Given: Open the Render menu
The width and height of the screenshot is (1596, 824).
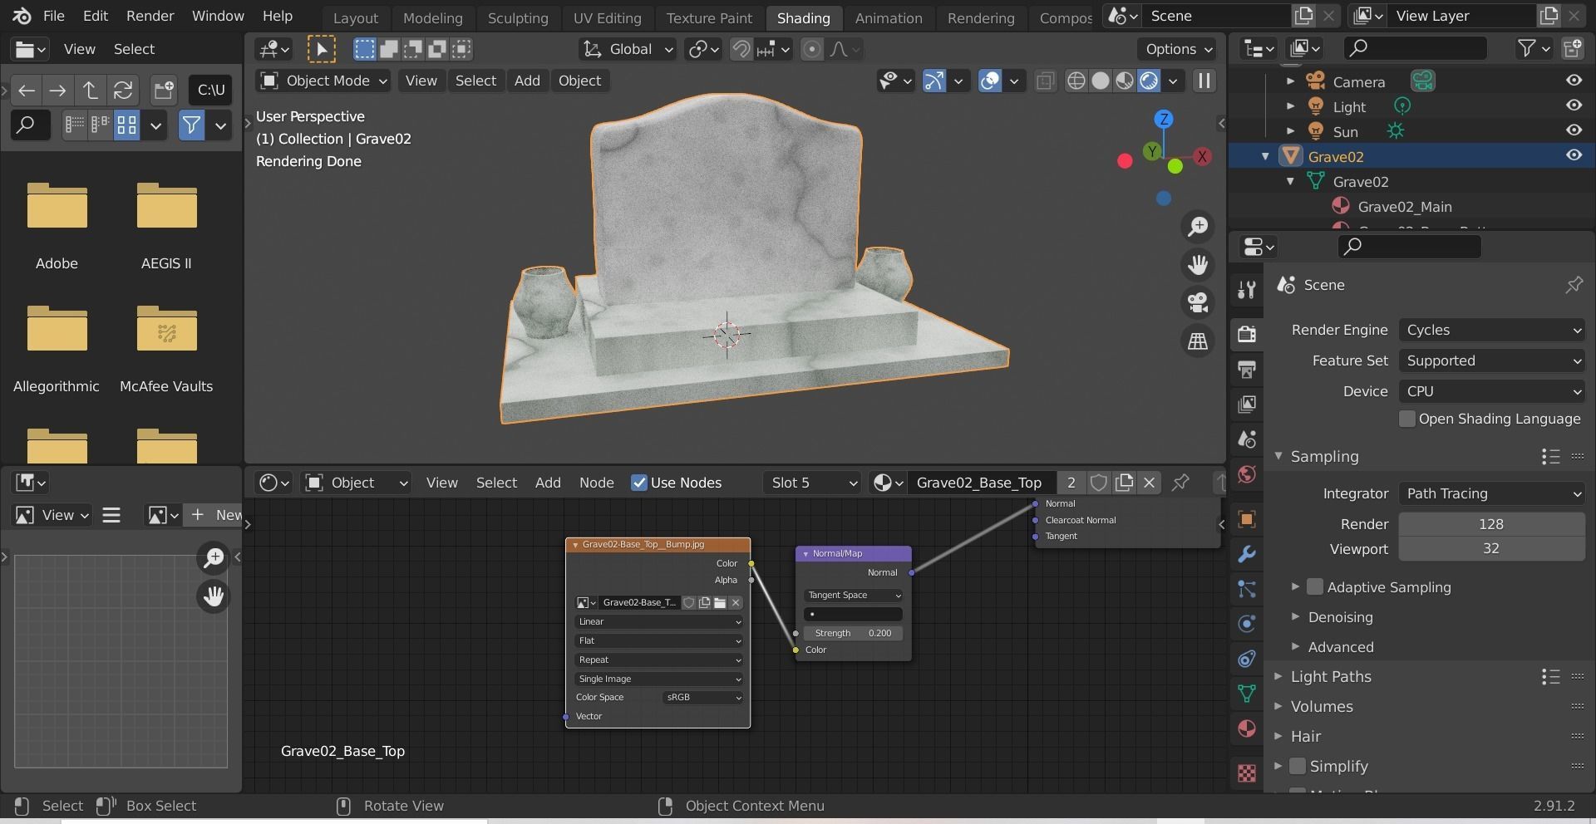Looking at the screenshot, I should [150, 16].
